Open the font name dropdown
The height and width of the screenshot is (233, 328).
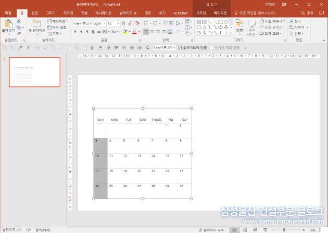pos(105,23)
